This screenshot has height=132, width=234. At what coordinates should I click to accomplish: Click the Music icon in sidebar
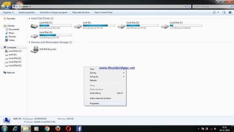point(7,33)
